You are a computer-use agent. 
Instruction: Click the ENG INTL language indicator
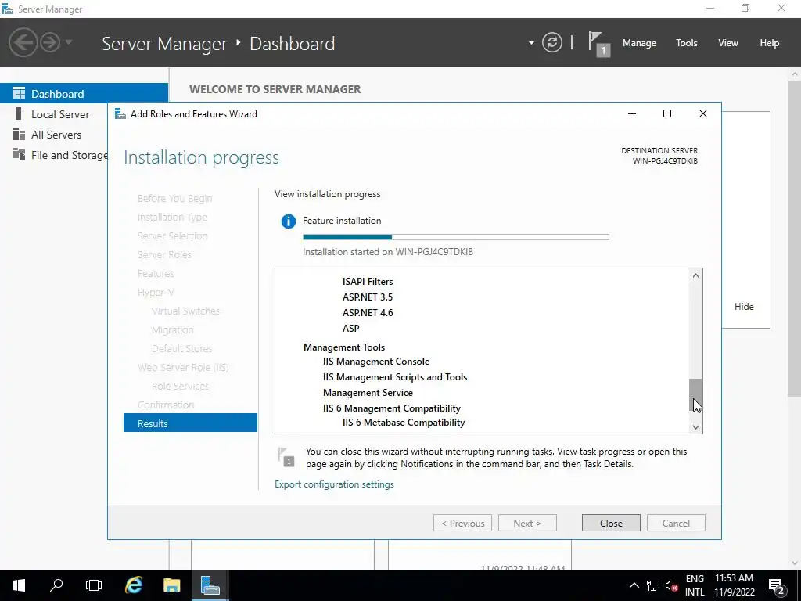695,585
